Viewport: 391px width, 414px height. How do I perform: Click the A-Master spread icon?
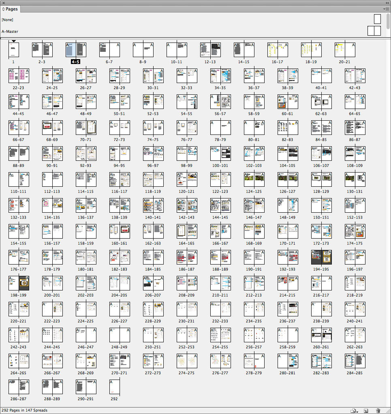coord(374,31)
